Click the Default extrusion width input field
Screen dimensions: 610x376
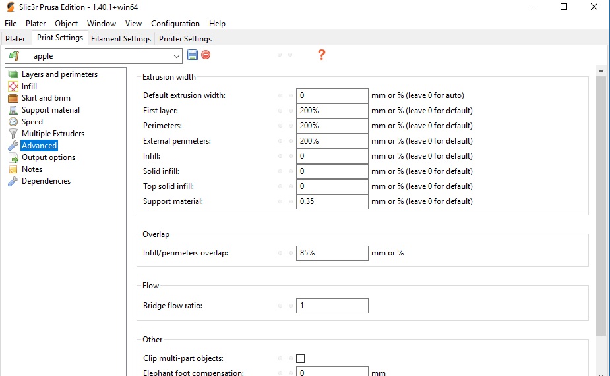(332, 95)
